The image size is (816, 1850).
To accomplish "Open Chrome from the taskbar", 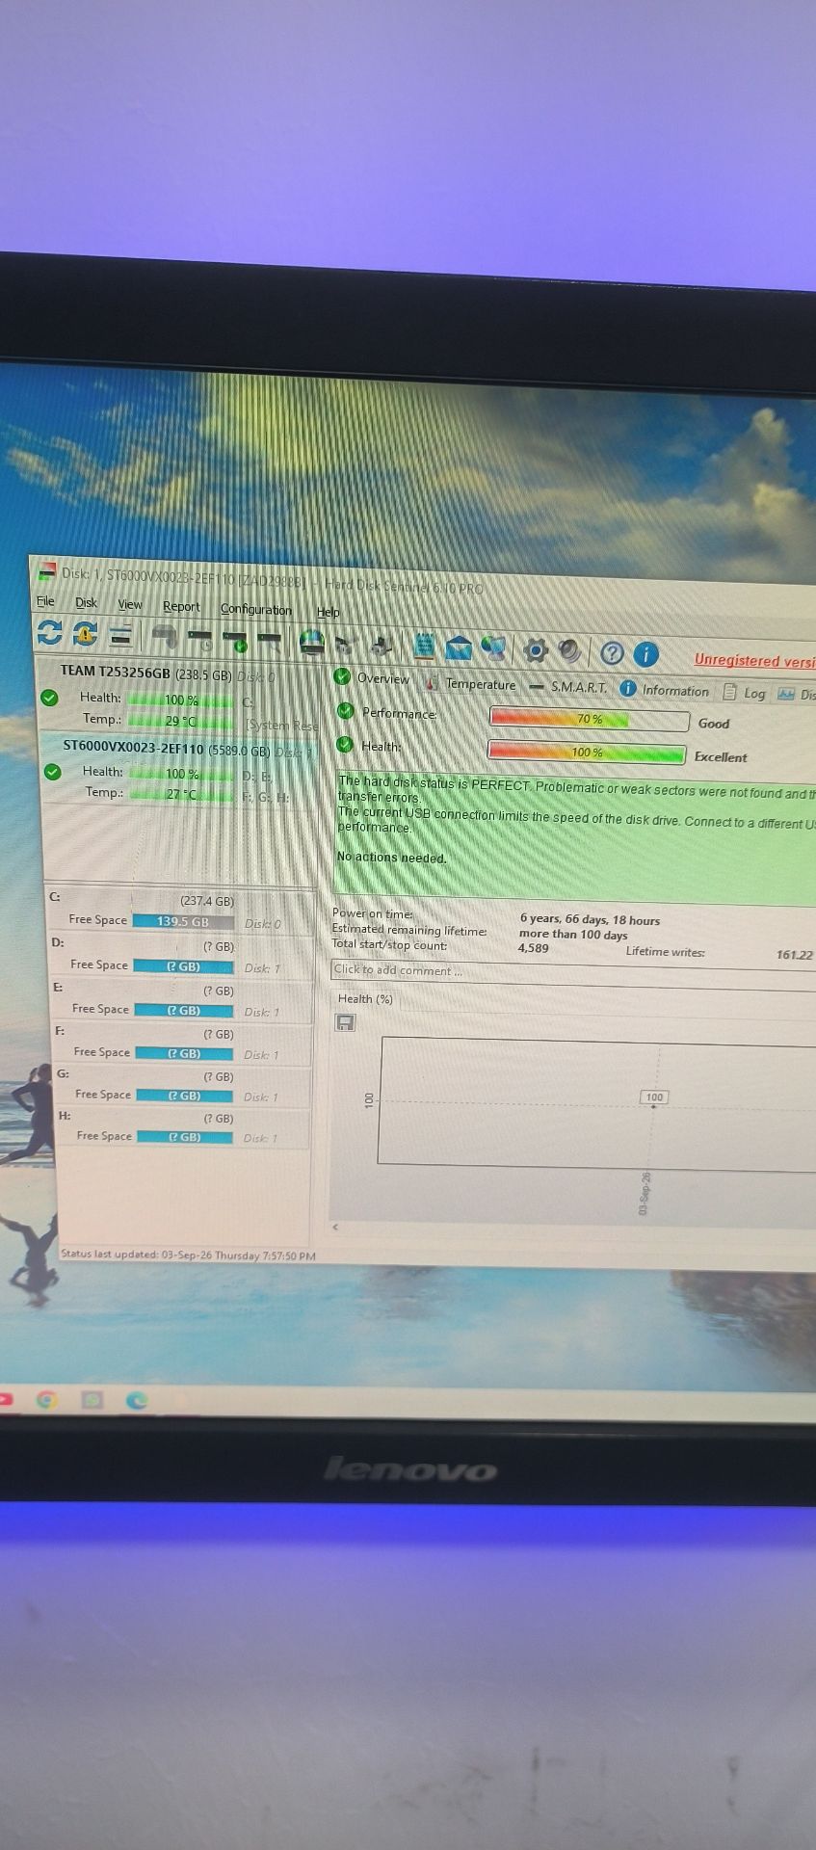I will coord(47,1399).
